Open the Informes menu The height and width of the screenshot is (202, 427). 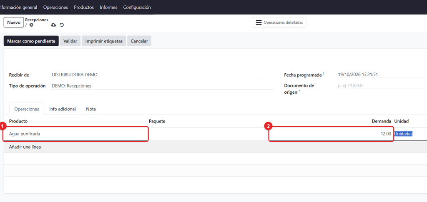click(x=108, y=7)
